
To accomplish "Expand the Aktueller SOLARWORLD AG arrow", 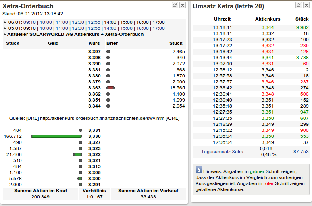I will (x=5, y=34).
